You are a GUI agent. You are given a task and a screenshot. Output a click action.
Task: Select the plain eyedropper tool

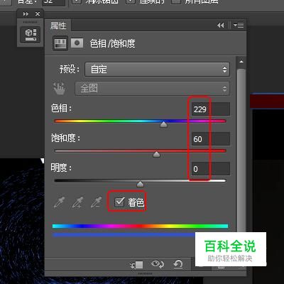click(59, 202)
